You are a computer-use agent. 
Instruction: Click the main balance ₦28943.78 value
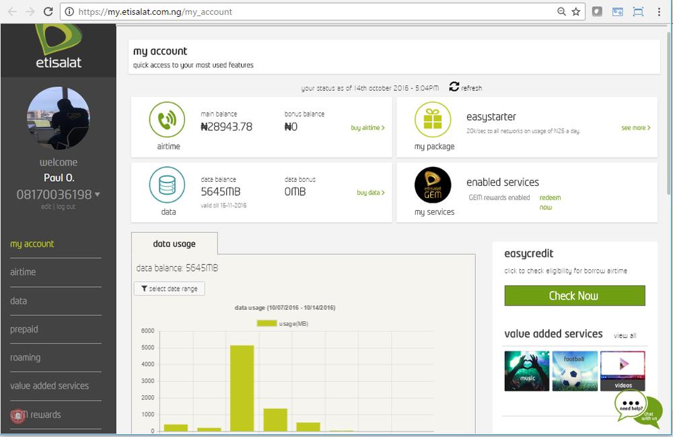227,127
